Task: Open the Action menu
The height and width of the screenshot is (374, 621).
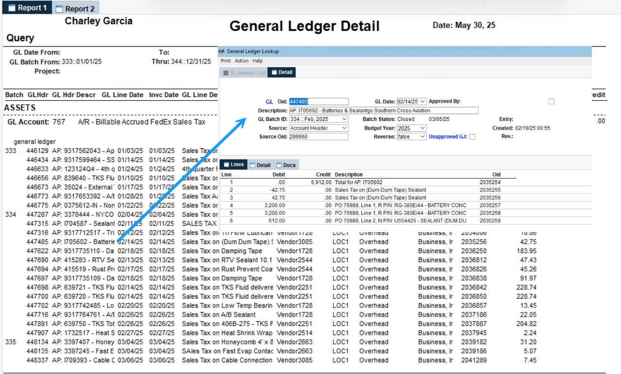Action: click(x=241, y=61)
